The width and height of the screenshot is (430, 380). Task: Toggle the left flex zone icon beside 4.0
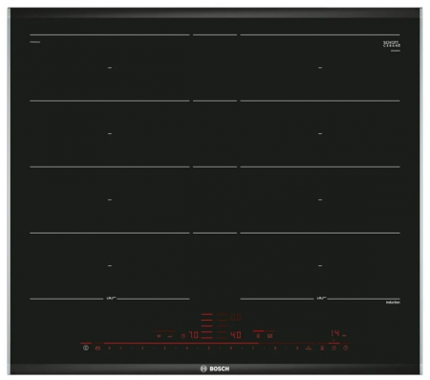point(258,336)
